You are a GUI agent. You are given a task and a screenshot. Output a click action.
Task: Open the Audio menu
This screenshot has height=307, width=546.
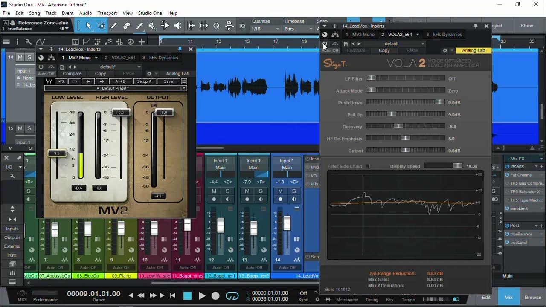click(85, 13)
